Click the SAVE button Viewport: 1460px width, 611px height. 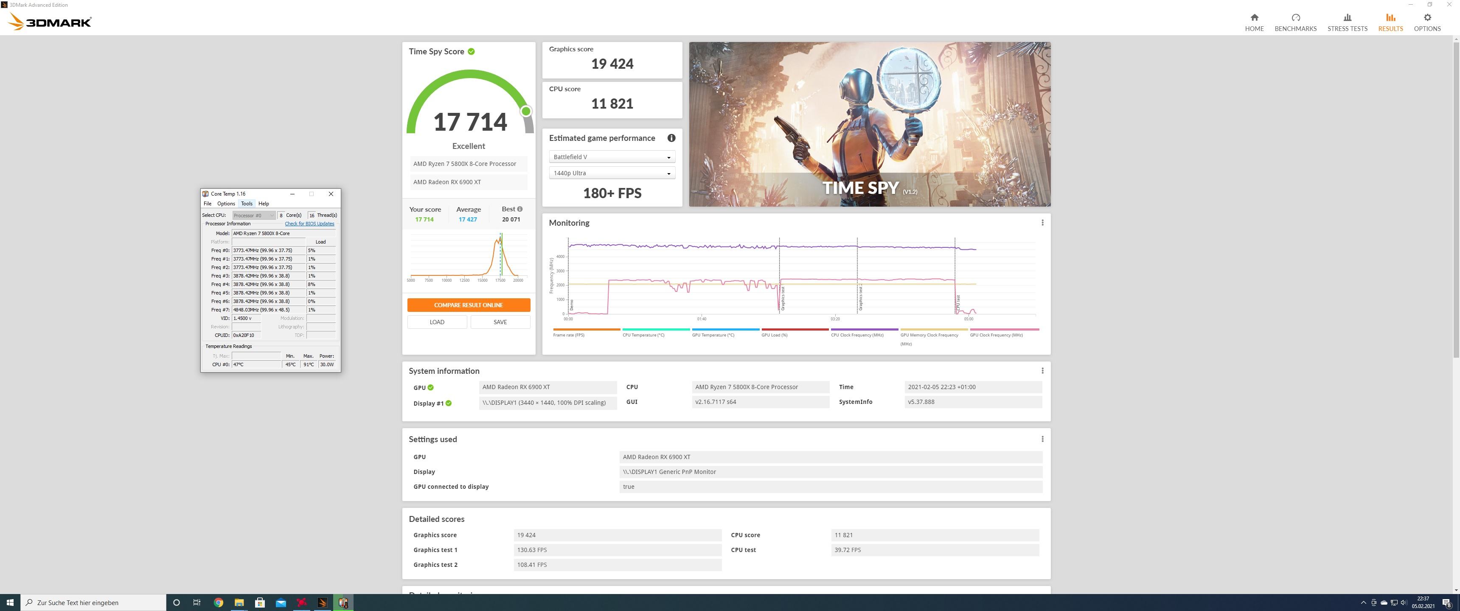(x=500, y=322)
